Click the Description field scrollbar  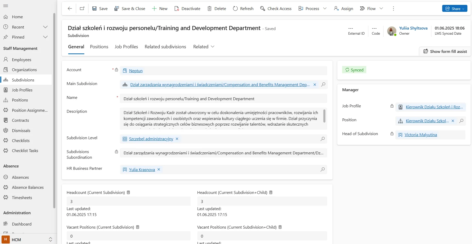324,116
